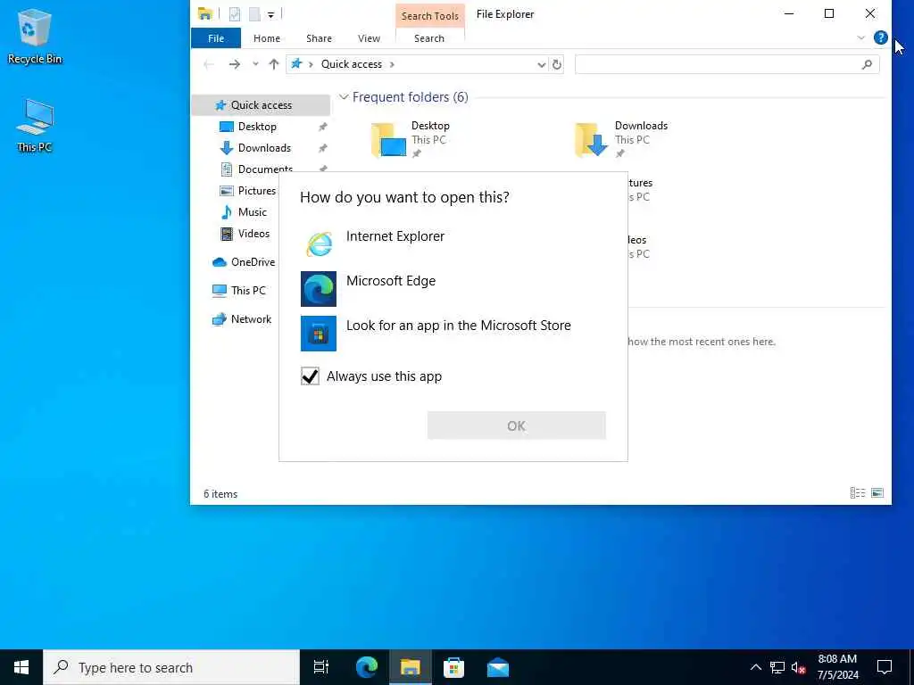
Task: Select OneDrive in the navigation pane
Action: point(253,262)
